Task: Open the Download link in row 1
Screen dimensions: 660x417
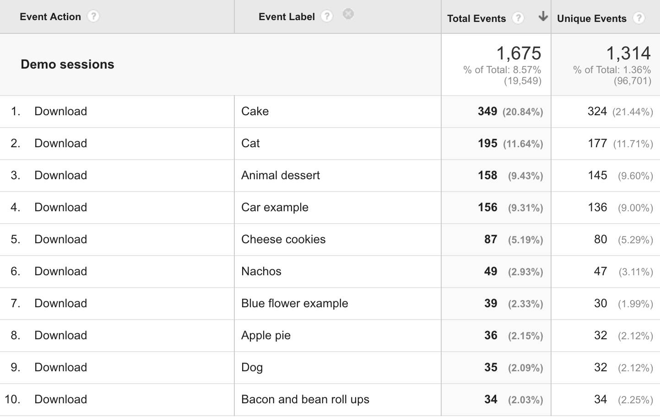Action: [60, 112]
